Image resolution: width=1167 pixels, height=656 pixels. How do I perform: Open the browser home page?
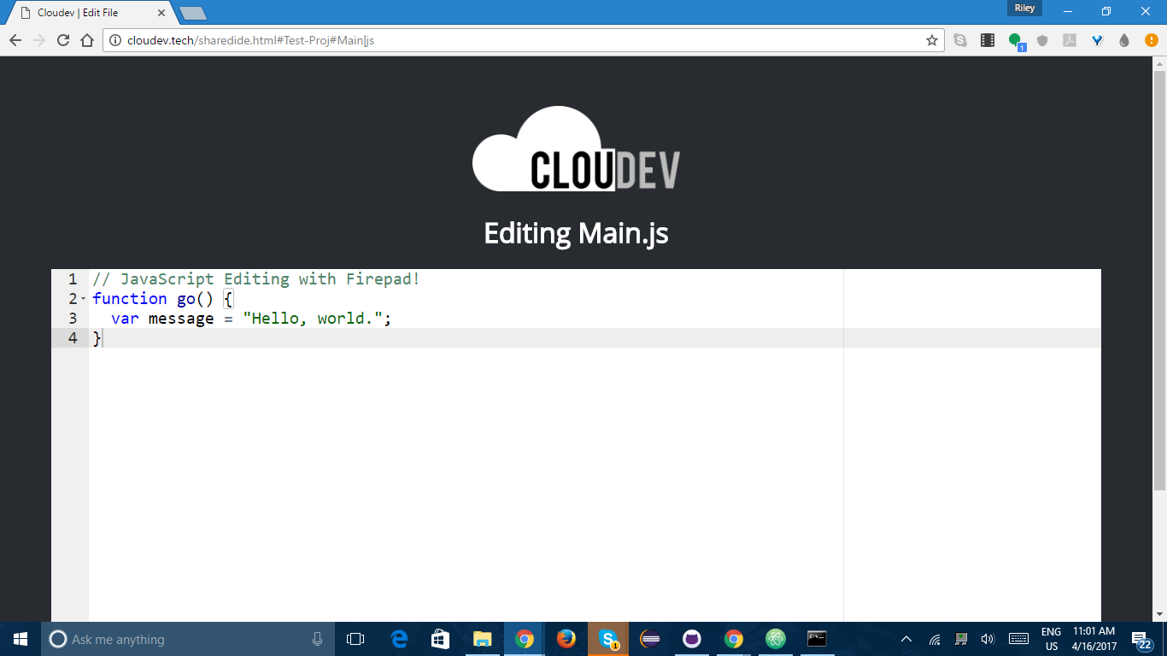click(x=86, y=40)
